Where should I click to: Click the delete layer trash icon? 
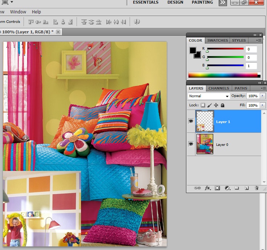[256, 188]
